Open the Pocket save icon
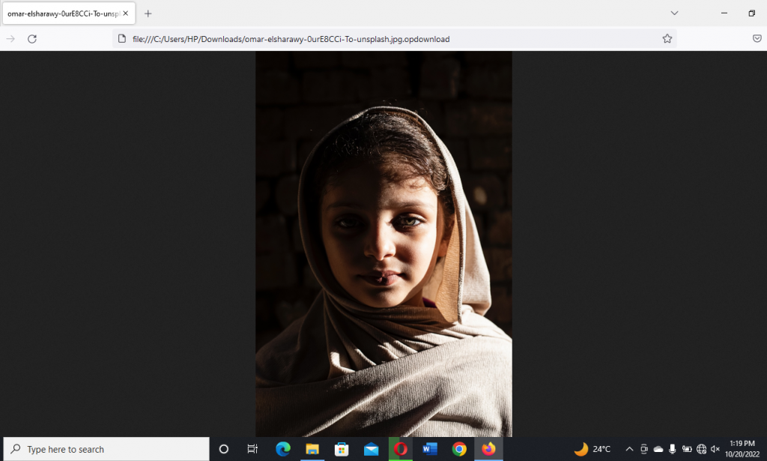 tap(757, 39)
